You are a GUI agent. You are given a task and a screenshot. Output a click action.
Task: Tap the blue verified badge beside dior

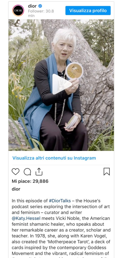pos(40,6)
